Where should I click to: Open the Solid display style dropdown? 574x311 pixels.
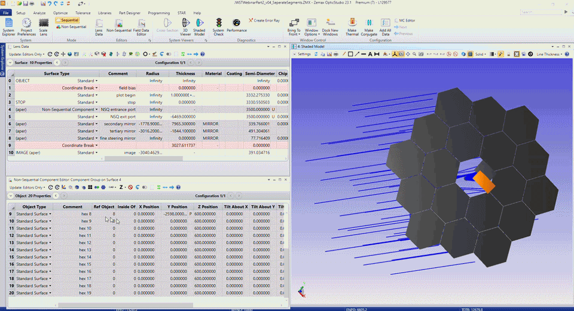point(481,54)
